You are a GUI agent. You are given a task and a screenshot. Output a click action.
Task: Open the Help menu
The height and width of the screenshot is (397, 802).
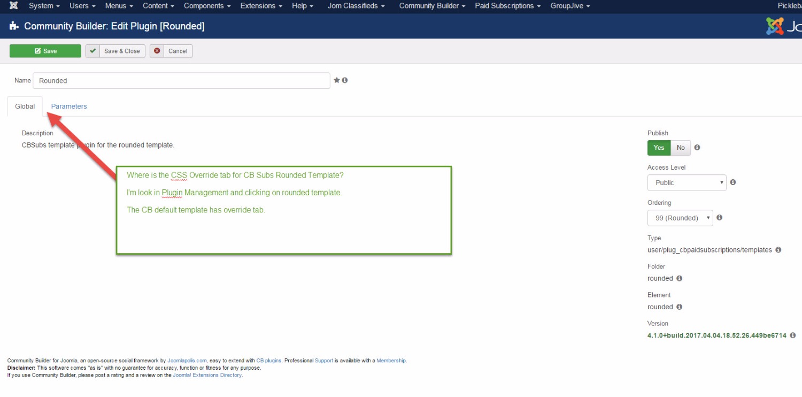pyautogui.click(x=303, y=6)
